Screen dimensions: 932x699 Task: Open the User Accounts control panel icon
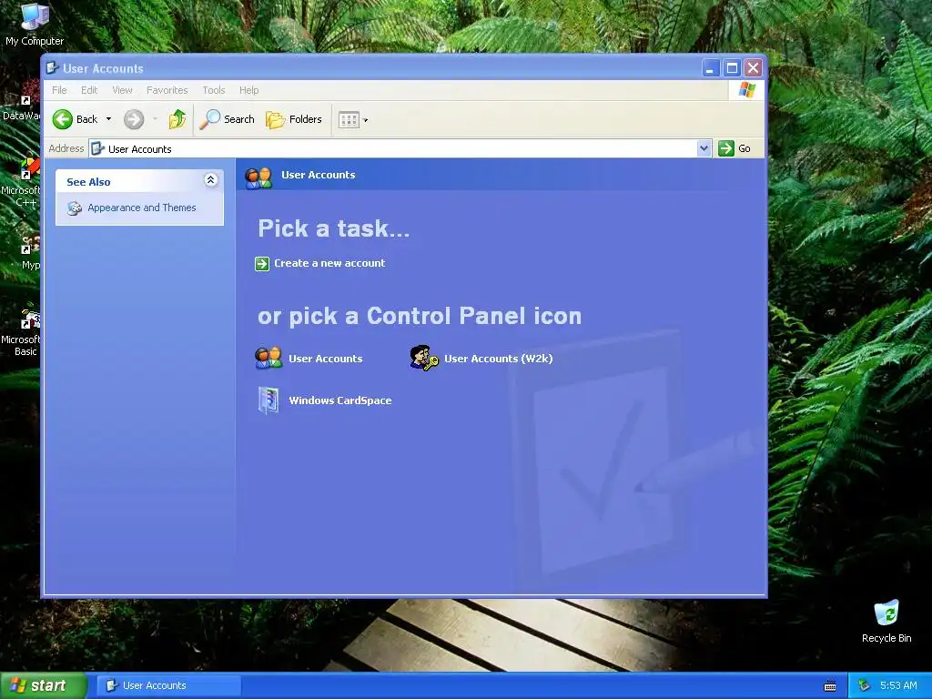[268, 359]
